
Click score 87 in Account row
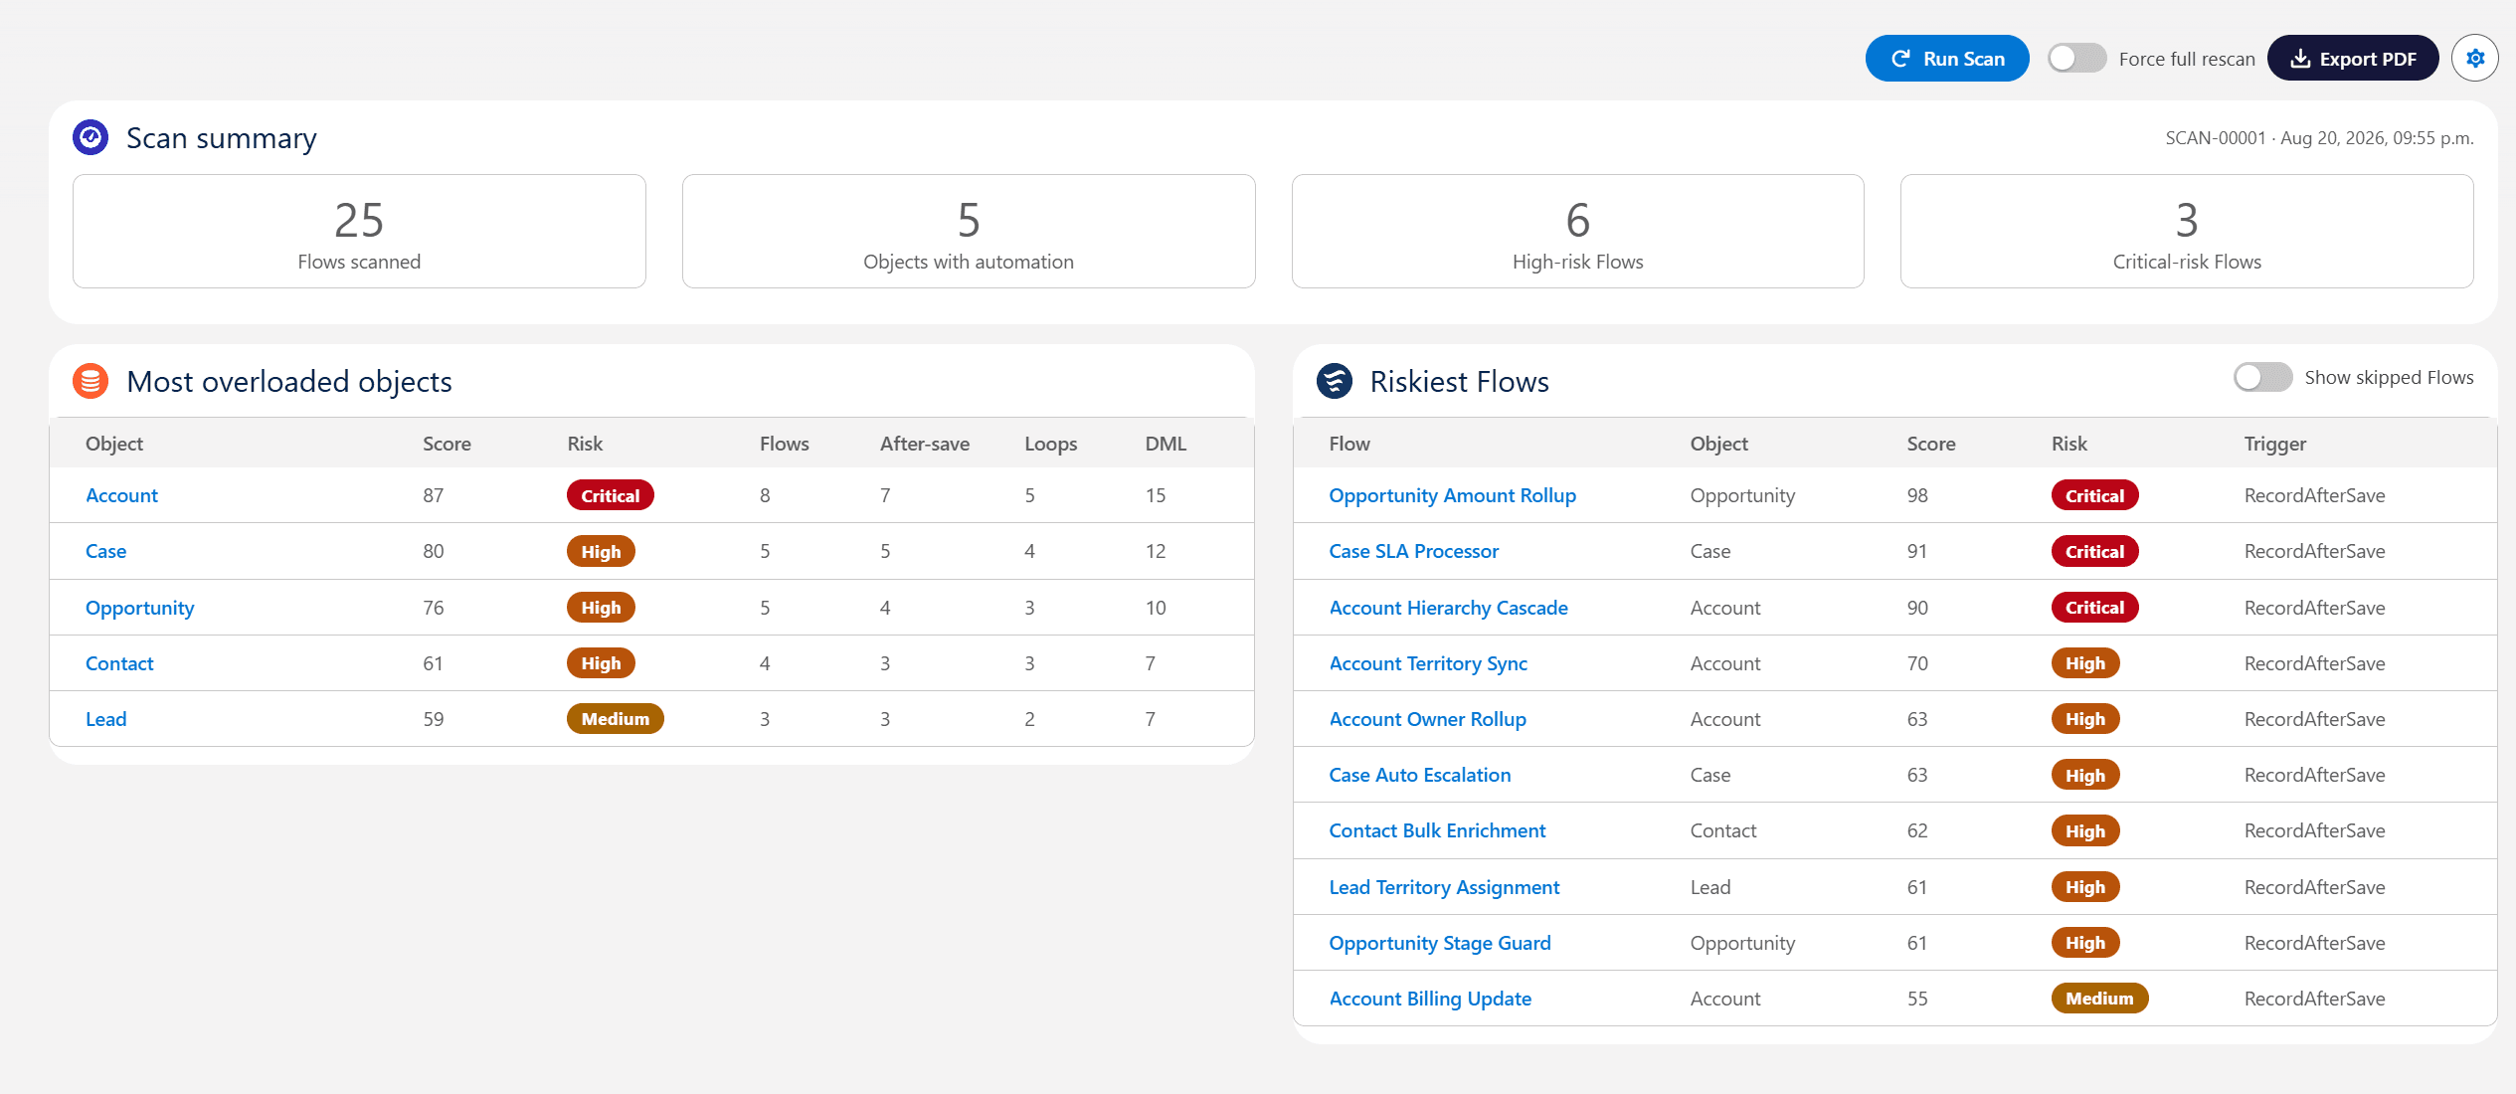click(433, 495)
